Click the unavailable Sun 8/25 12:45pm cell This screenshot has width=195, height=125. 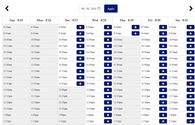coord(16,109)
